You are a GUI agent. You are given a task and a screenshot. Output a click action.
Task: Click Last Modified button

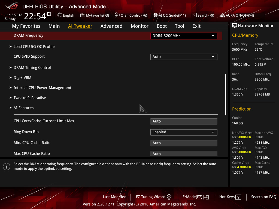click(x=115, y=197)
